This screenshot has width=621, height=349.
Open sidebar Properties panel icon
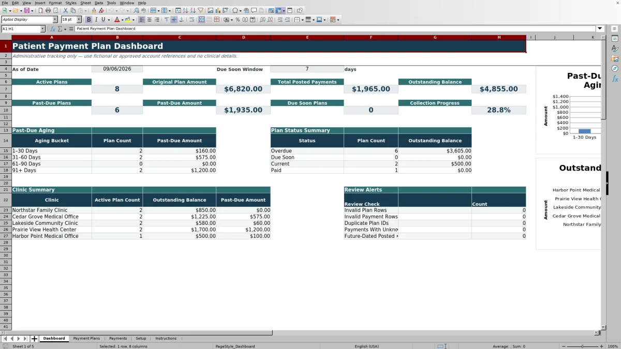click(615, 39)
